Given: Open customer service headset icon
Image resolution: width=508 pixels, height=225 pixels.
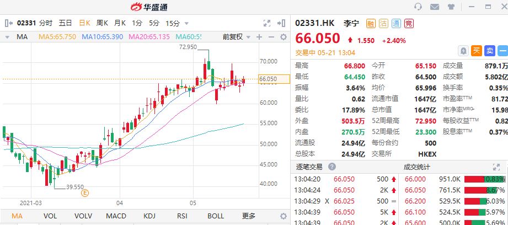Looking at the screenshot, I should tap(418, 7).
